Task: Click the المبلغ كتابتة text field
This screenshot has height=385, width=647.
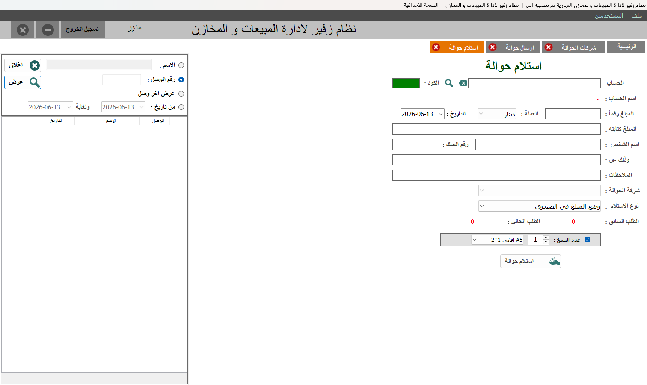Action: coord(496,129)
